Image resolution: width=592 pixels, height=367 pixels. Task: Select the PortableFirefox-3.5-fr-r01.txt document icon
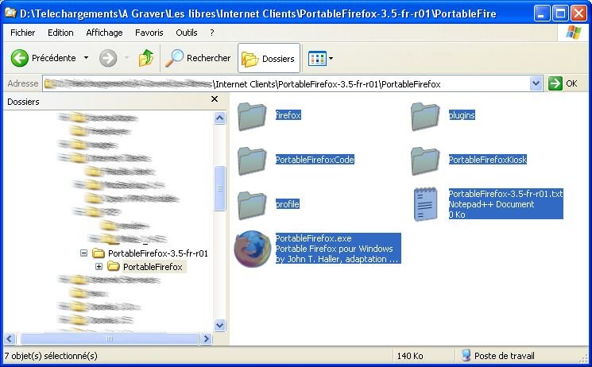[425, 204]
